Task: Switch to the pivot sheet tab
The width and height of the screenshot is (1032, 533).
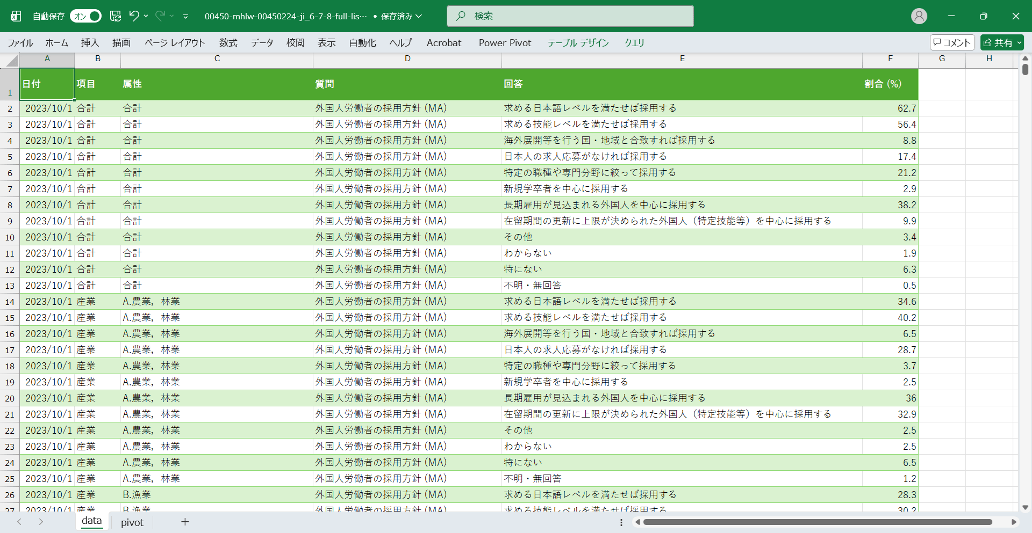Action: (132, 522)
